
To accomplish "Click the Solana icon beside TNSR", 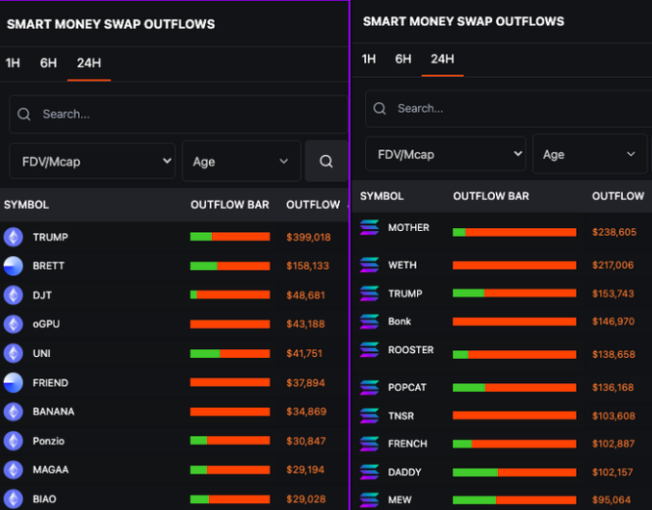I will [369, 416].
